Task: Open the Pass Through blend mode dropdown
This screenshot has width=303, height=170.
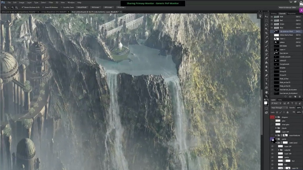Action: pos(279,108)
